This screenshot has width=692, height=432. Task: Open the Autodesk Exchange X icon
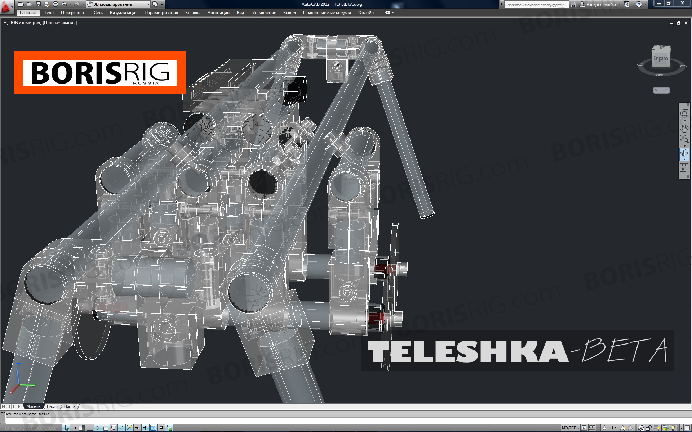click(626, 4)
